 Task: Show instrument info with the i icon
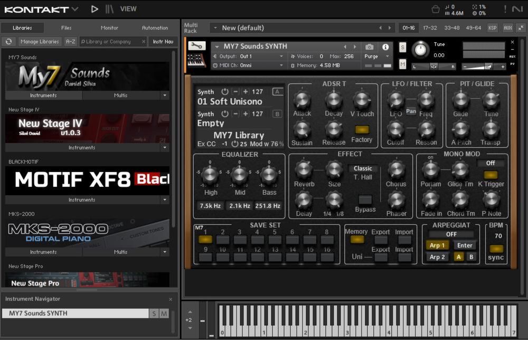click(x=385, y=47)
